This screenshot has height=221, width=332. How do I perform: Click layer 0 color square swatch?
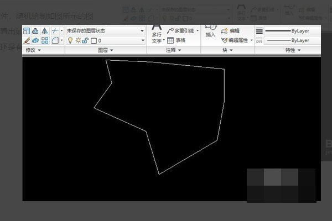click(94, 40)
